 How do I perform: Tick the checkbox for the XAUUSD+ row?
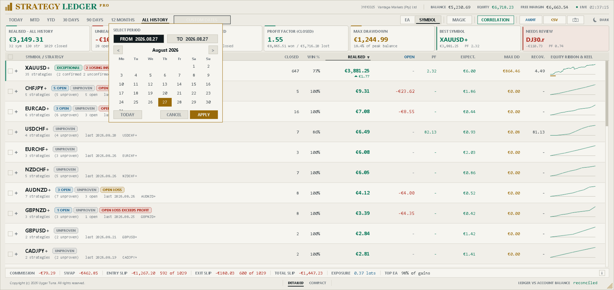coord(10,71)
